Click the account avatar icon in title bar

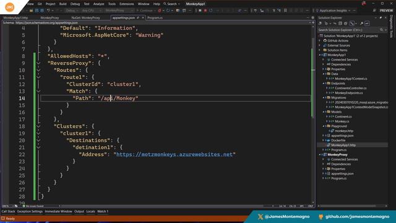(364, 4)
